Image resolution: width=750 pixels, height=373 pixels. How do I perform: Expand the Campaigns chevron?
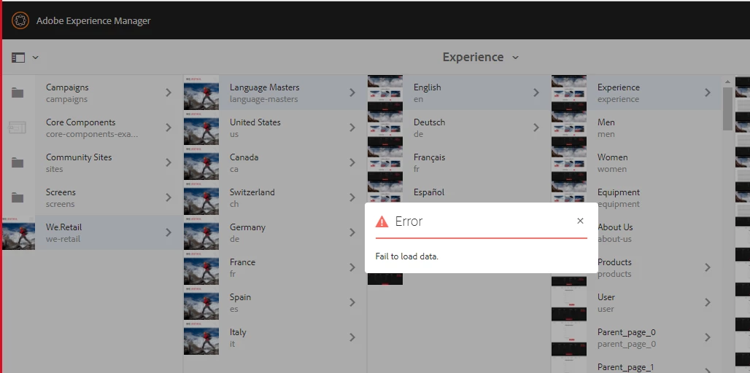click(x=169, y=93)
